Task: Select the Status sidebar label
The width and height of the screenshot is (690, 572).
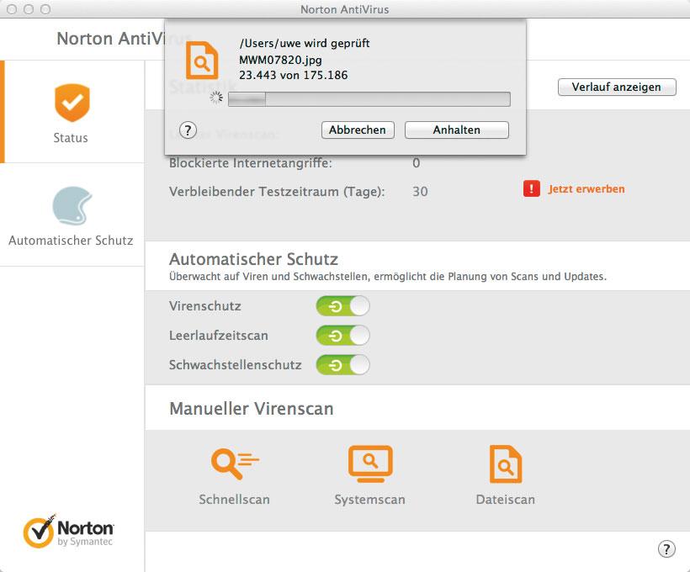Action: pos(71,138)
